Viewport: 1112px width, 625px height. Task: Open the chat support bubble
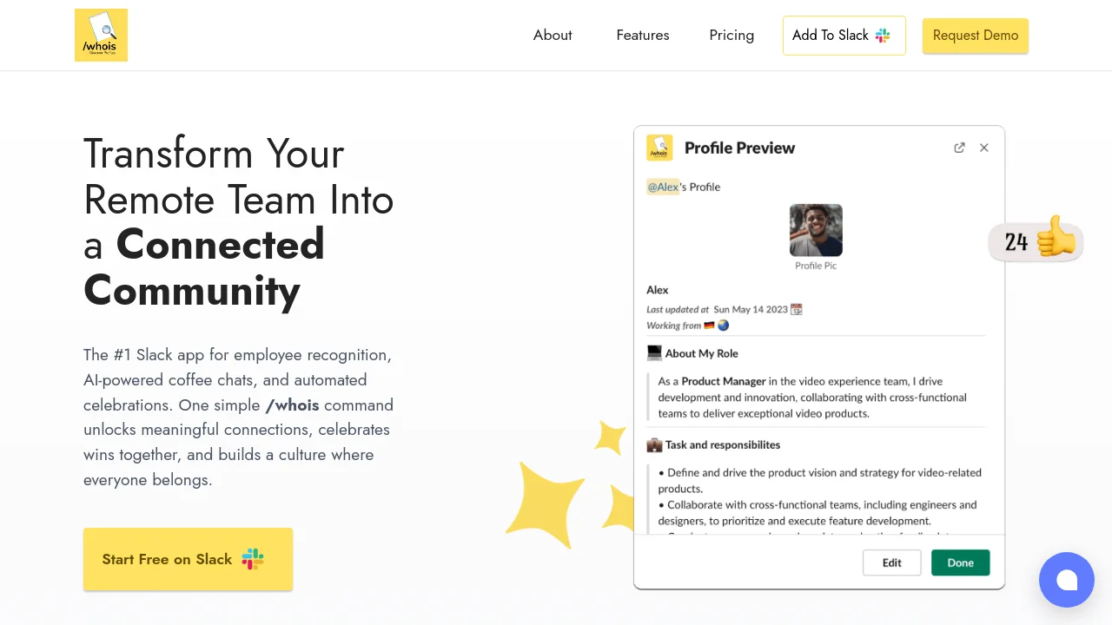[x=1067, y=580]
